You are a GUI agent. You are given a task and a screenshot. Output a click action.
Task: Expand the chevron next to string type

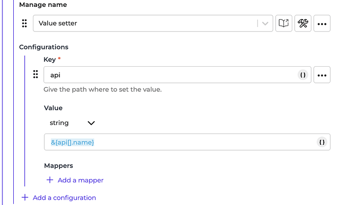[91, 123]
